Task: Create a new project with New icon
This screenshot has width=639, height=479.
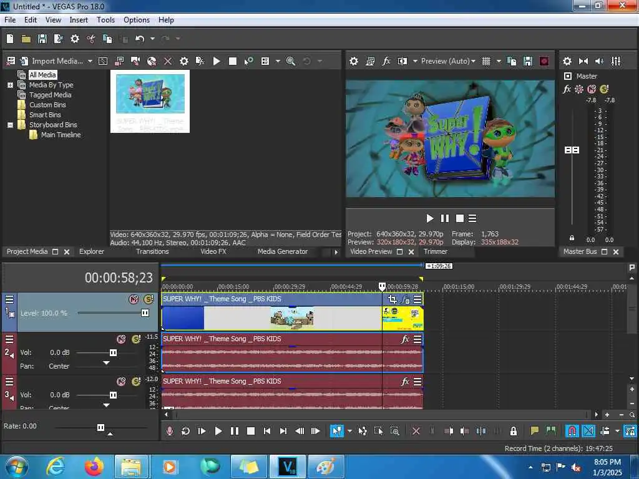Action: point(10,39)
